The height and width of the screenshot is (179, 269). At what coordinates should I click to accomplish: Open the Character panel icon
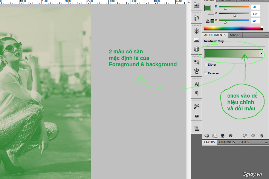(196, 84)
